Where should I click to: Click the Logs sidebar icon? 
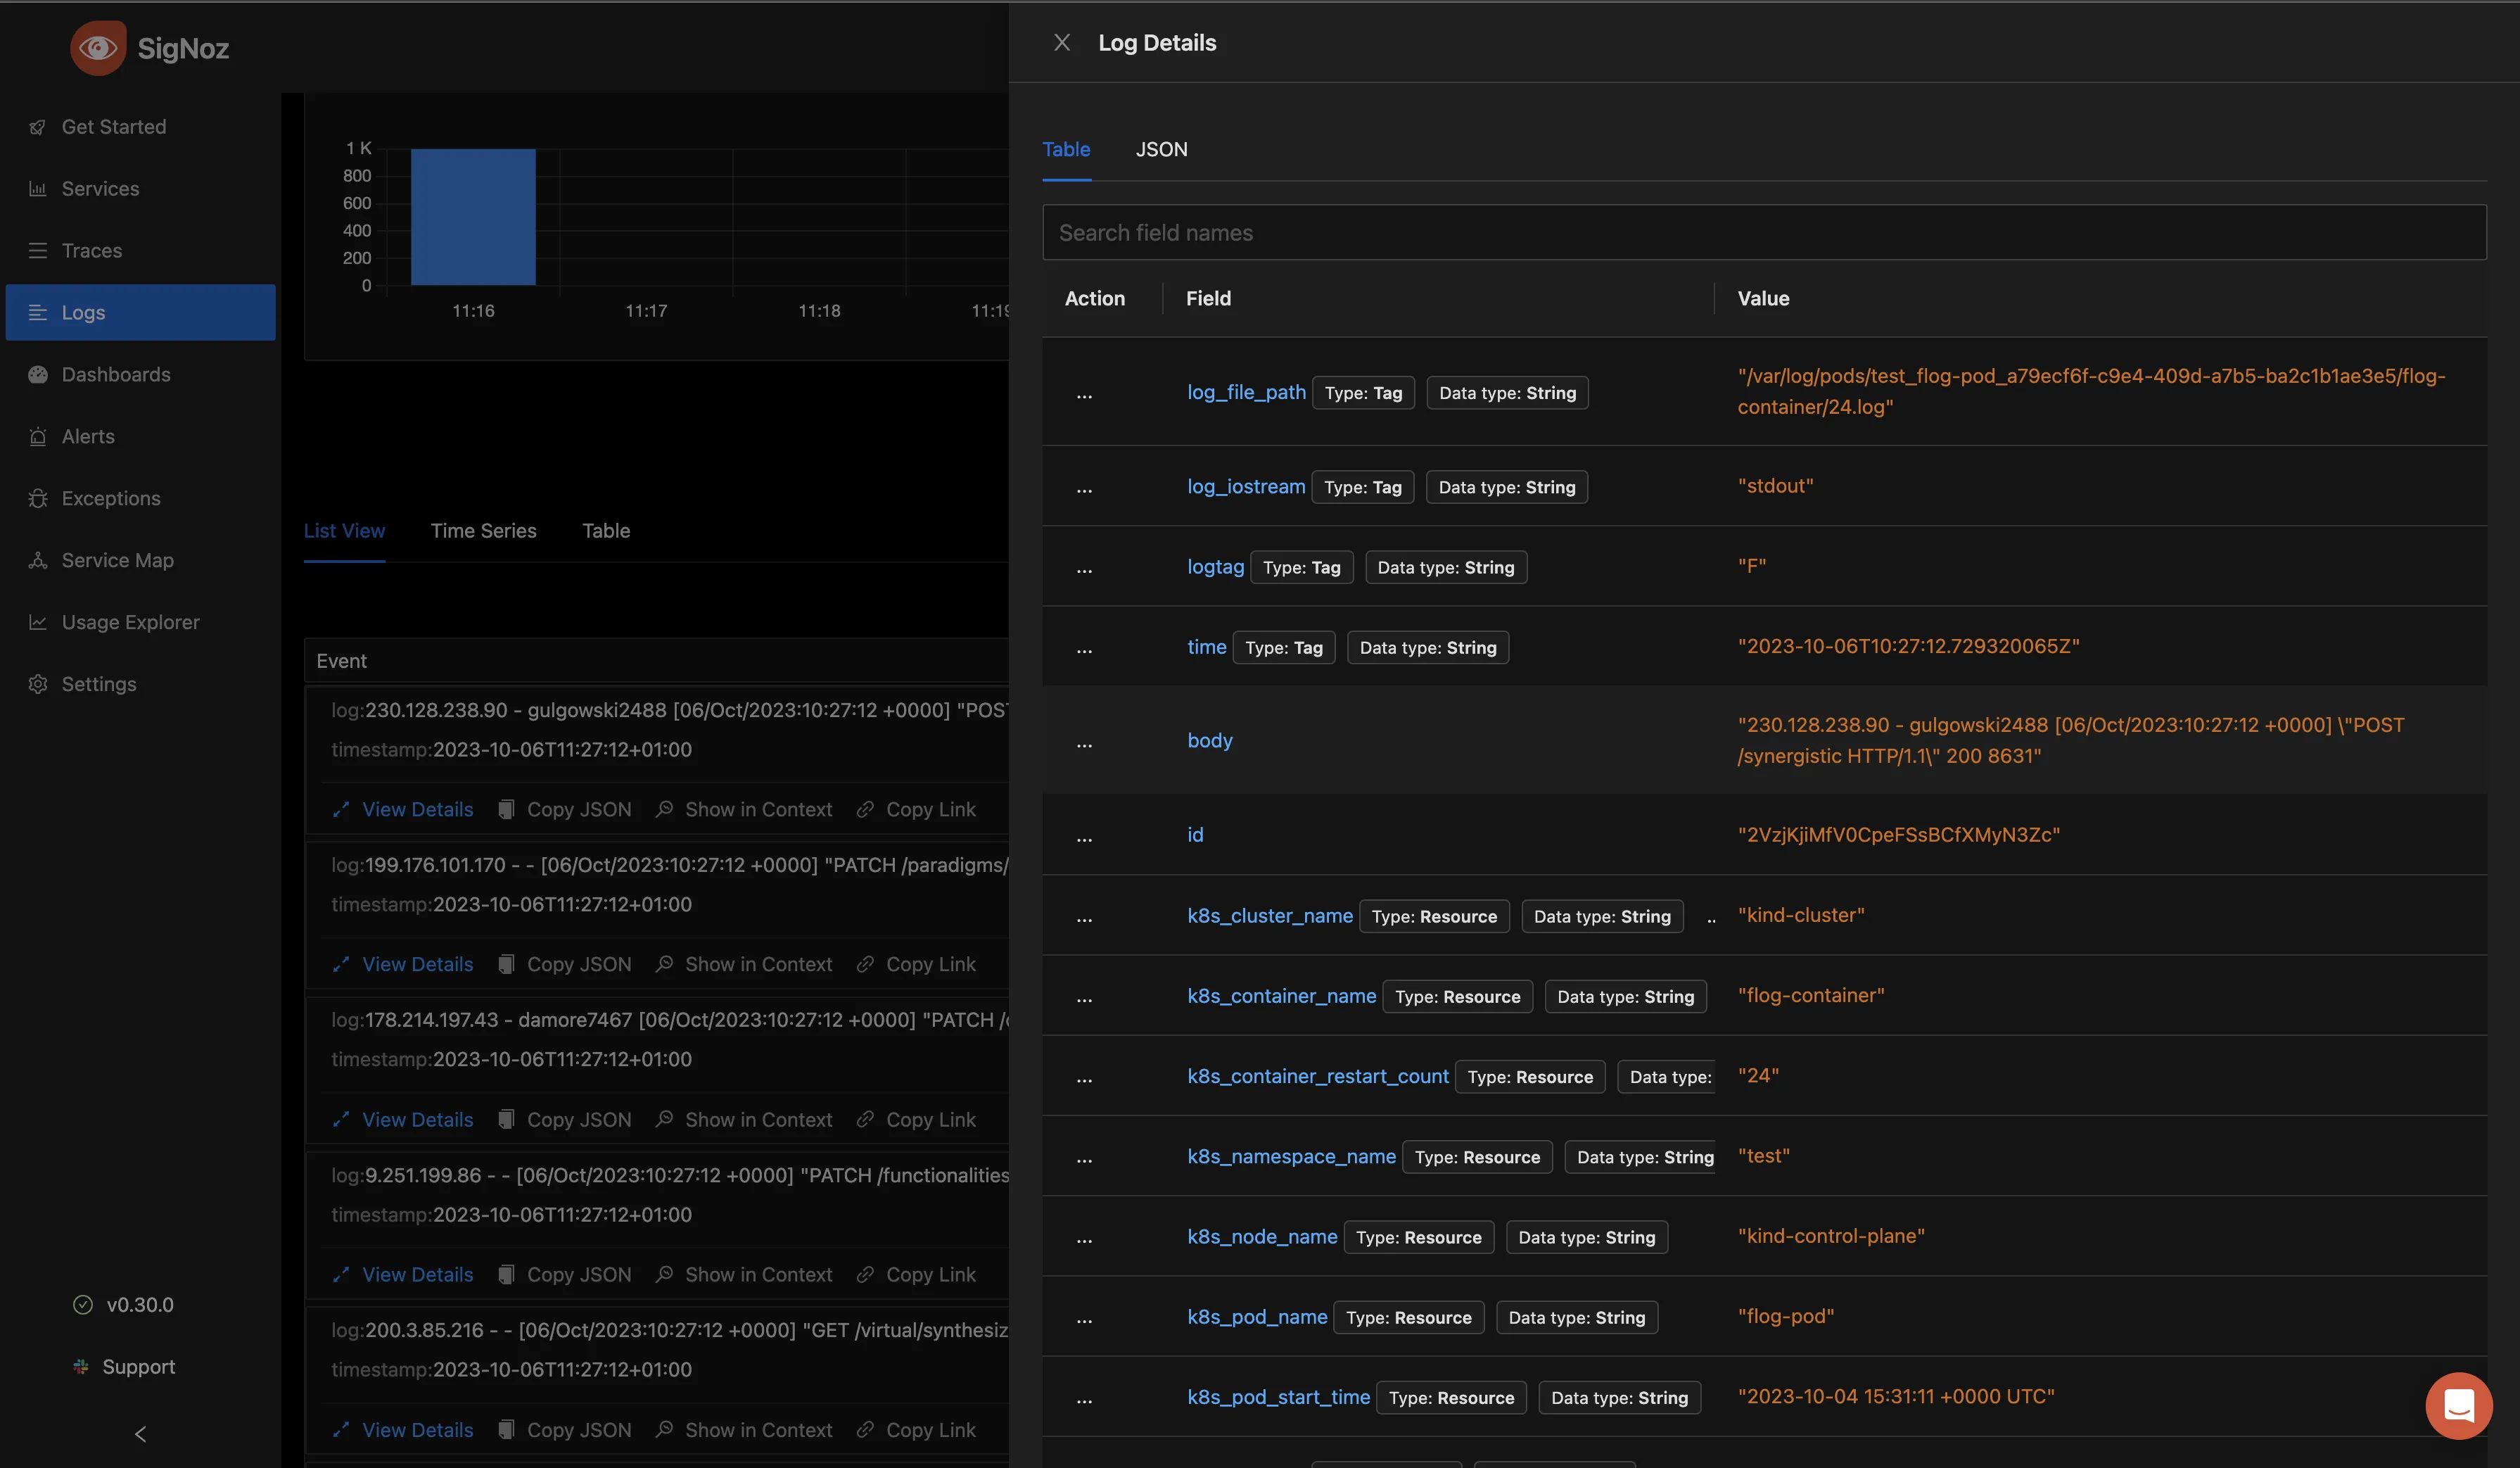point(38,313)
